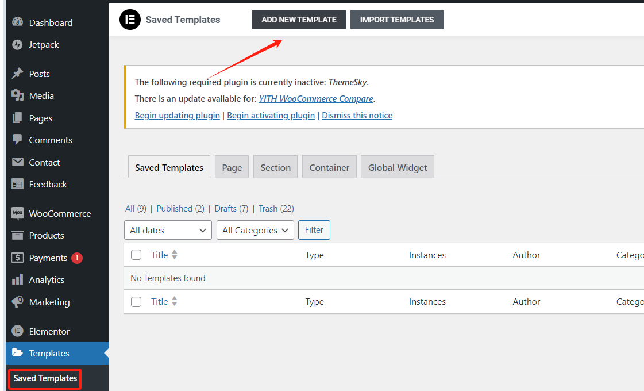The image size is (644, 391).
Task: Click the Posts pushpin icon
Action: coord(17,74)
